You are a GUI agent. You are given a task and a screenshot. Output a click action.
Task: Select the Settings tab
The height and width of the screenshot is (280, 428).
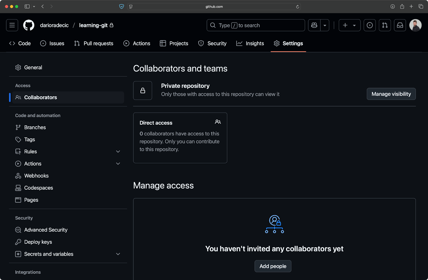[288, 43]
